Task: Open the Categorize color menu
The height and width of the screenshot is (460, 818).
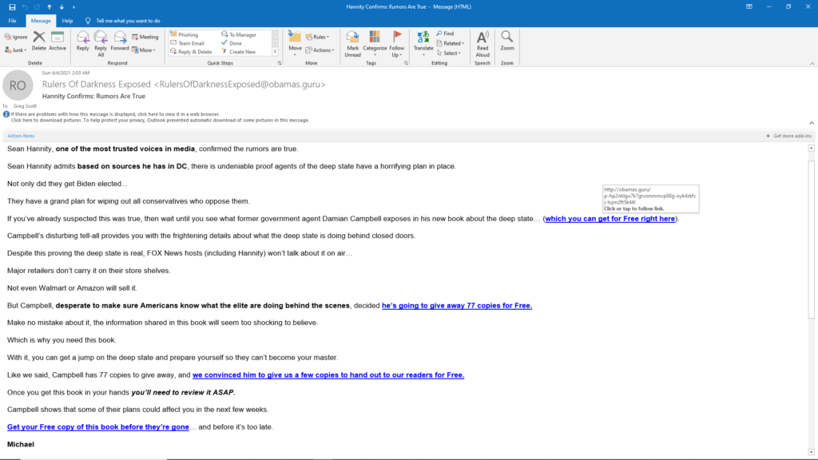Action: click(x=375, y=44)
